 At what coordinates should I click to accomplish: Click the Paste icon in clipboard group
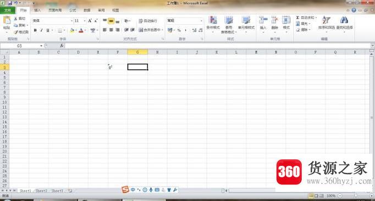[7, 20]
